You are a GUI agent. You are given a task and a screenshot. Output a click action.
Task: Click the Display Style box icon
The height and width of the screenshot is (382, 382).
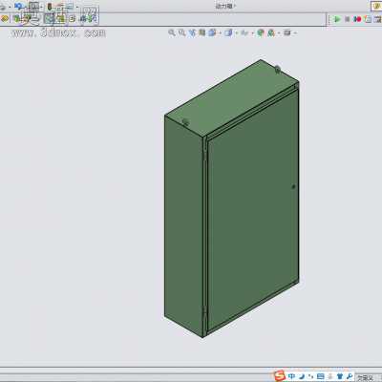[228, 32]
